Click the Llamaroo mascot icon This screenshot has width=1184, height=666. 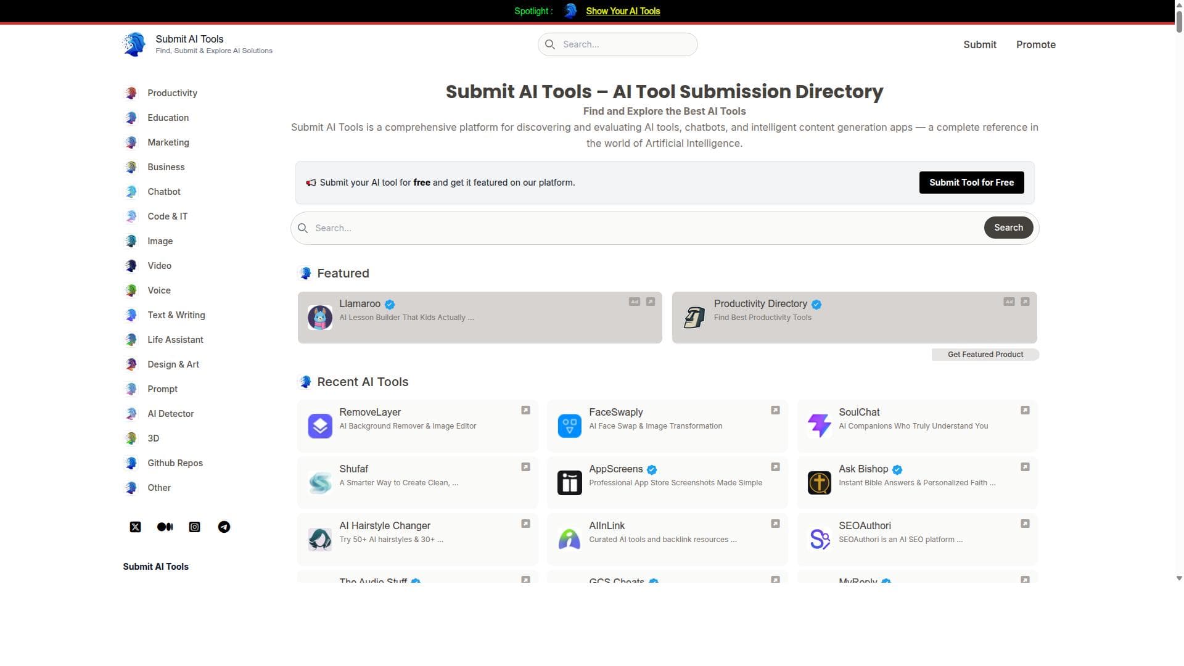point(320,318)
